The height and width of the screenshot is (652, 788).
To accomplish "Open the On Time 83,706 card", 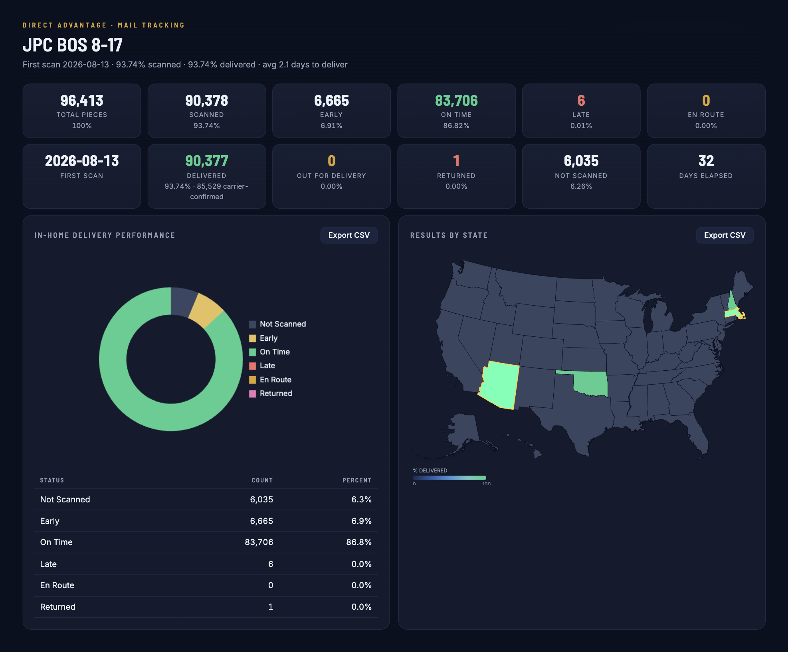I will [456, 111].
